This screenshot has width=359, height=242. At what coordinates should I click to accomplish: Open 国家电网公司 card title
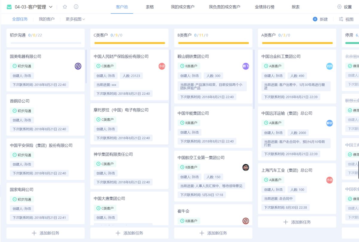[x=22, y=190]
